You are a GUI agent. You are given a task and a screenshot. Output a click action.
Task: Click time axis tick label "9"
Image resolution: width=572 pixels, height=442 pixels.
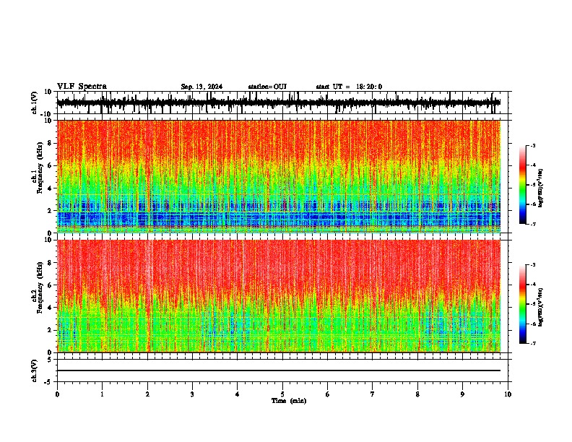(x=462, y=394)
